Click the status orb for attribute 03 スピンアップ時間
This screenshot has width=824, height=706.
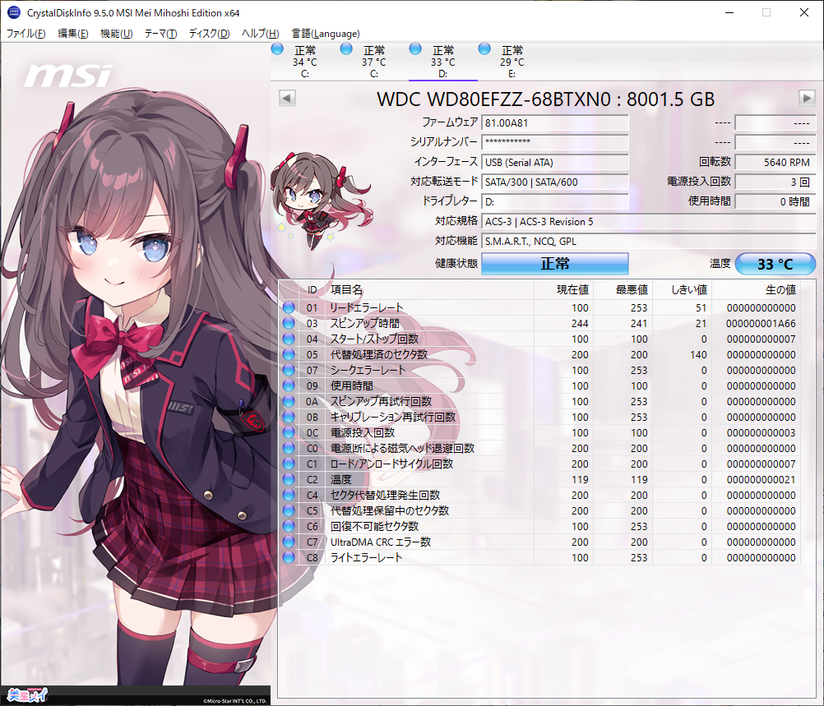click(289, 323)
